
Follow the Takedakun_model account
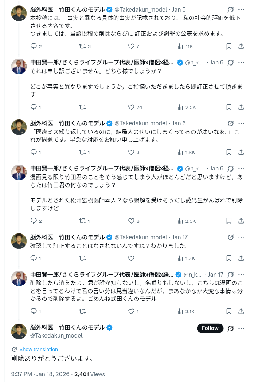click(210, 328)
